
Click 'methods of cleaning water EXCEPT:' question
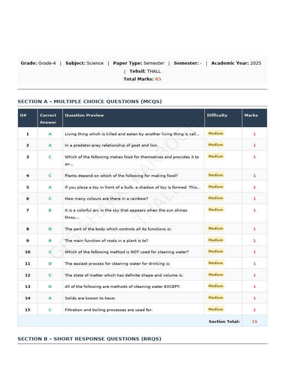122,286
